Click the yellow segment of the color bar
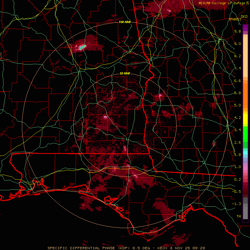Screen dimensions: 250x250 (245, 119)
